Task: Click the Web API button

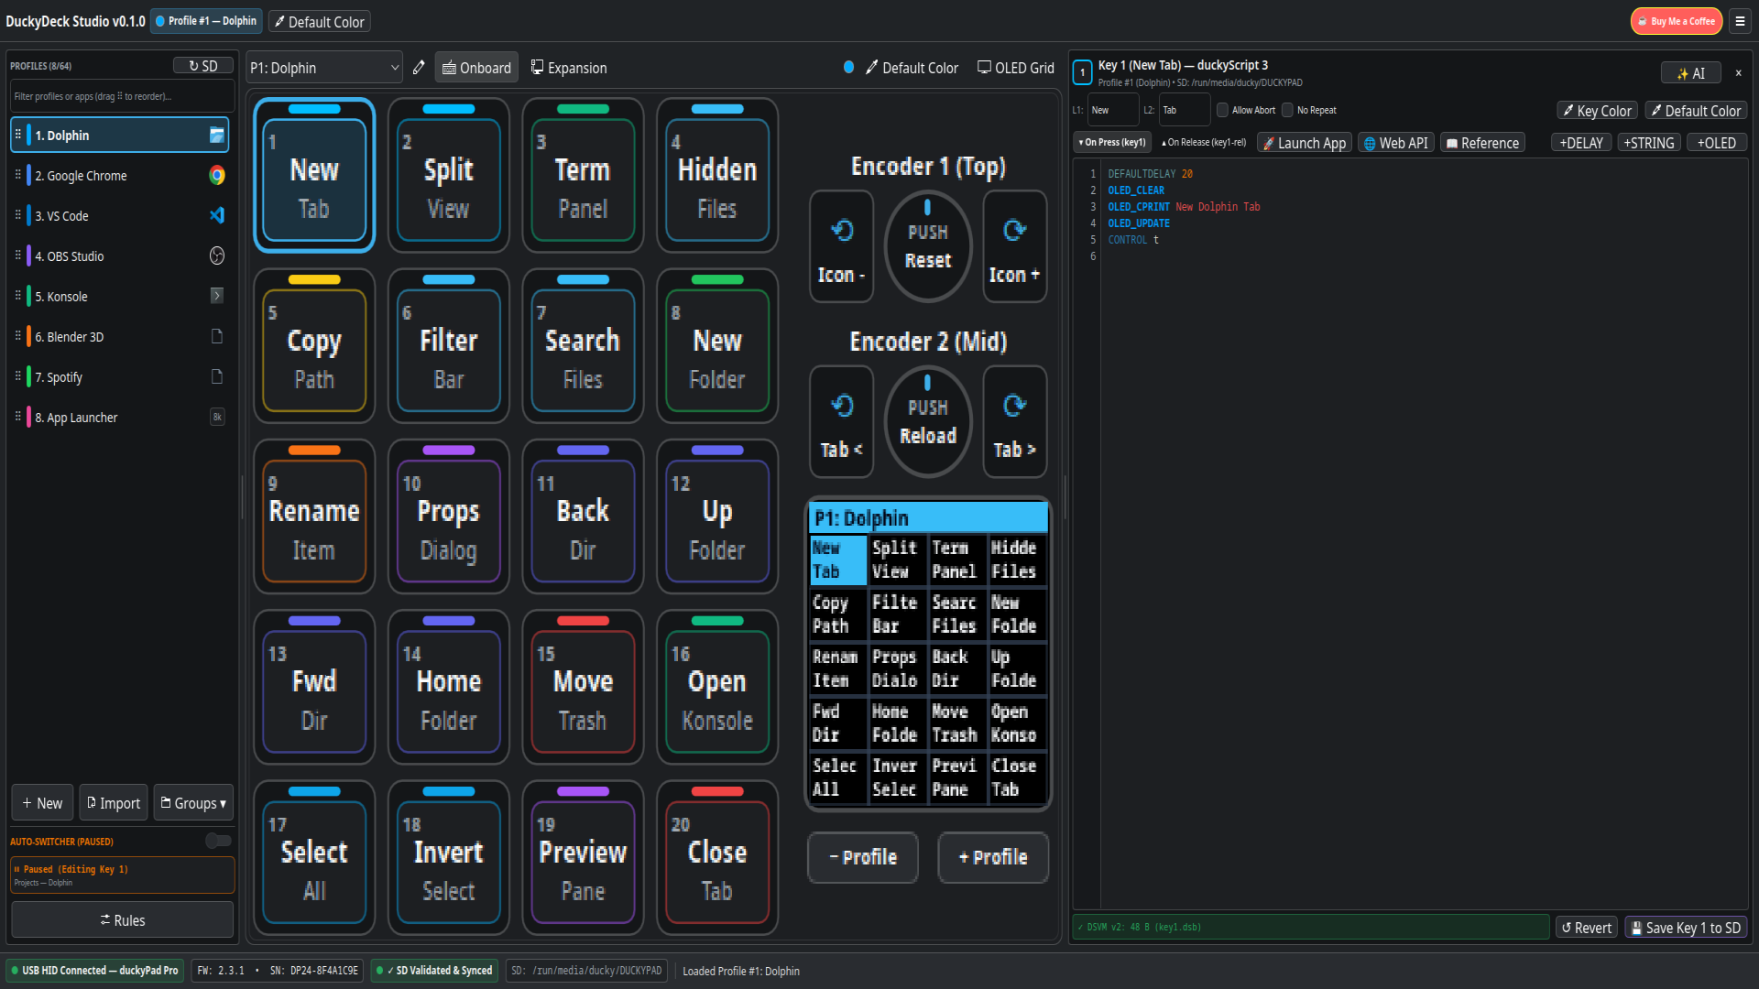Action: coord(1395,143)
